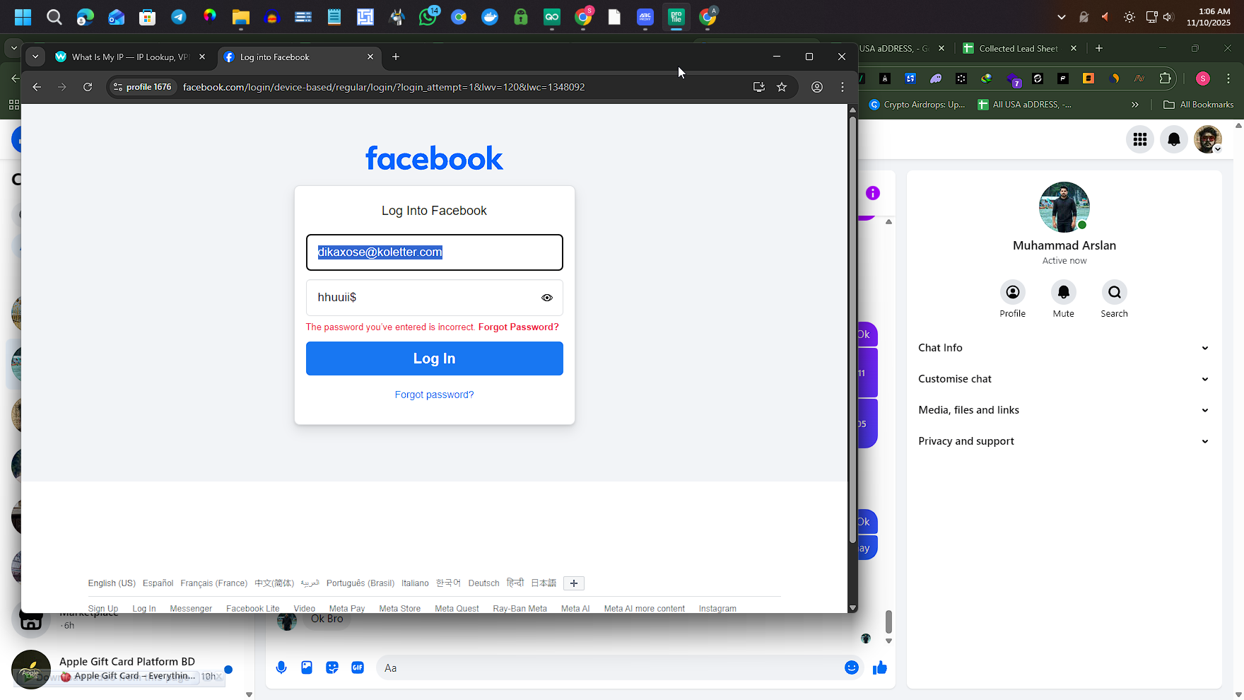The height and width of the screenshot is (700, 1244).
Task: Open the Extensions puzzle icon in back window
Action: click(1166, 78)
